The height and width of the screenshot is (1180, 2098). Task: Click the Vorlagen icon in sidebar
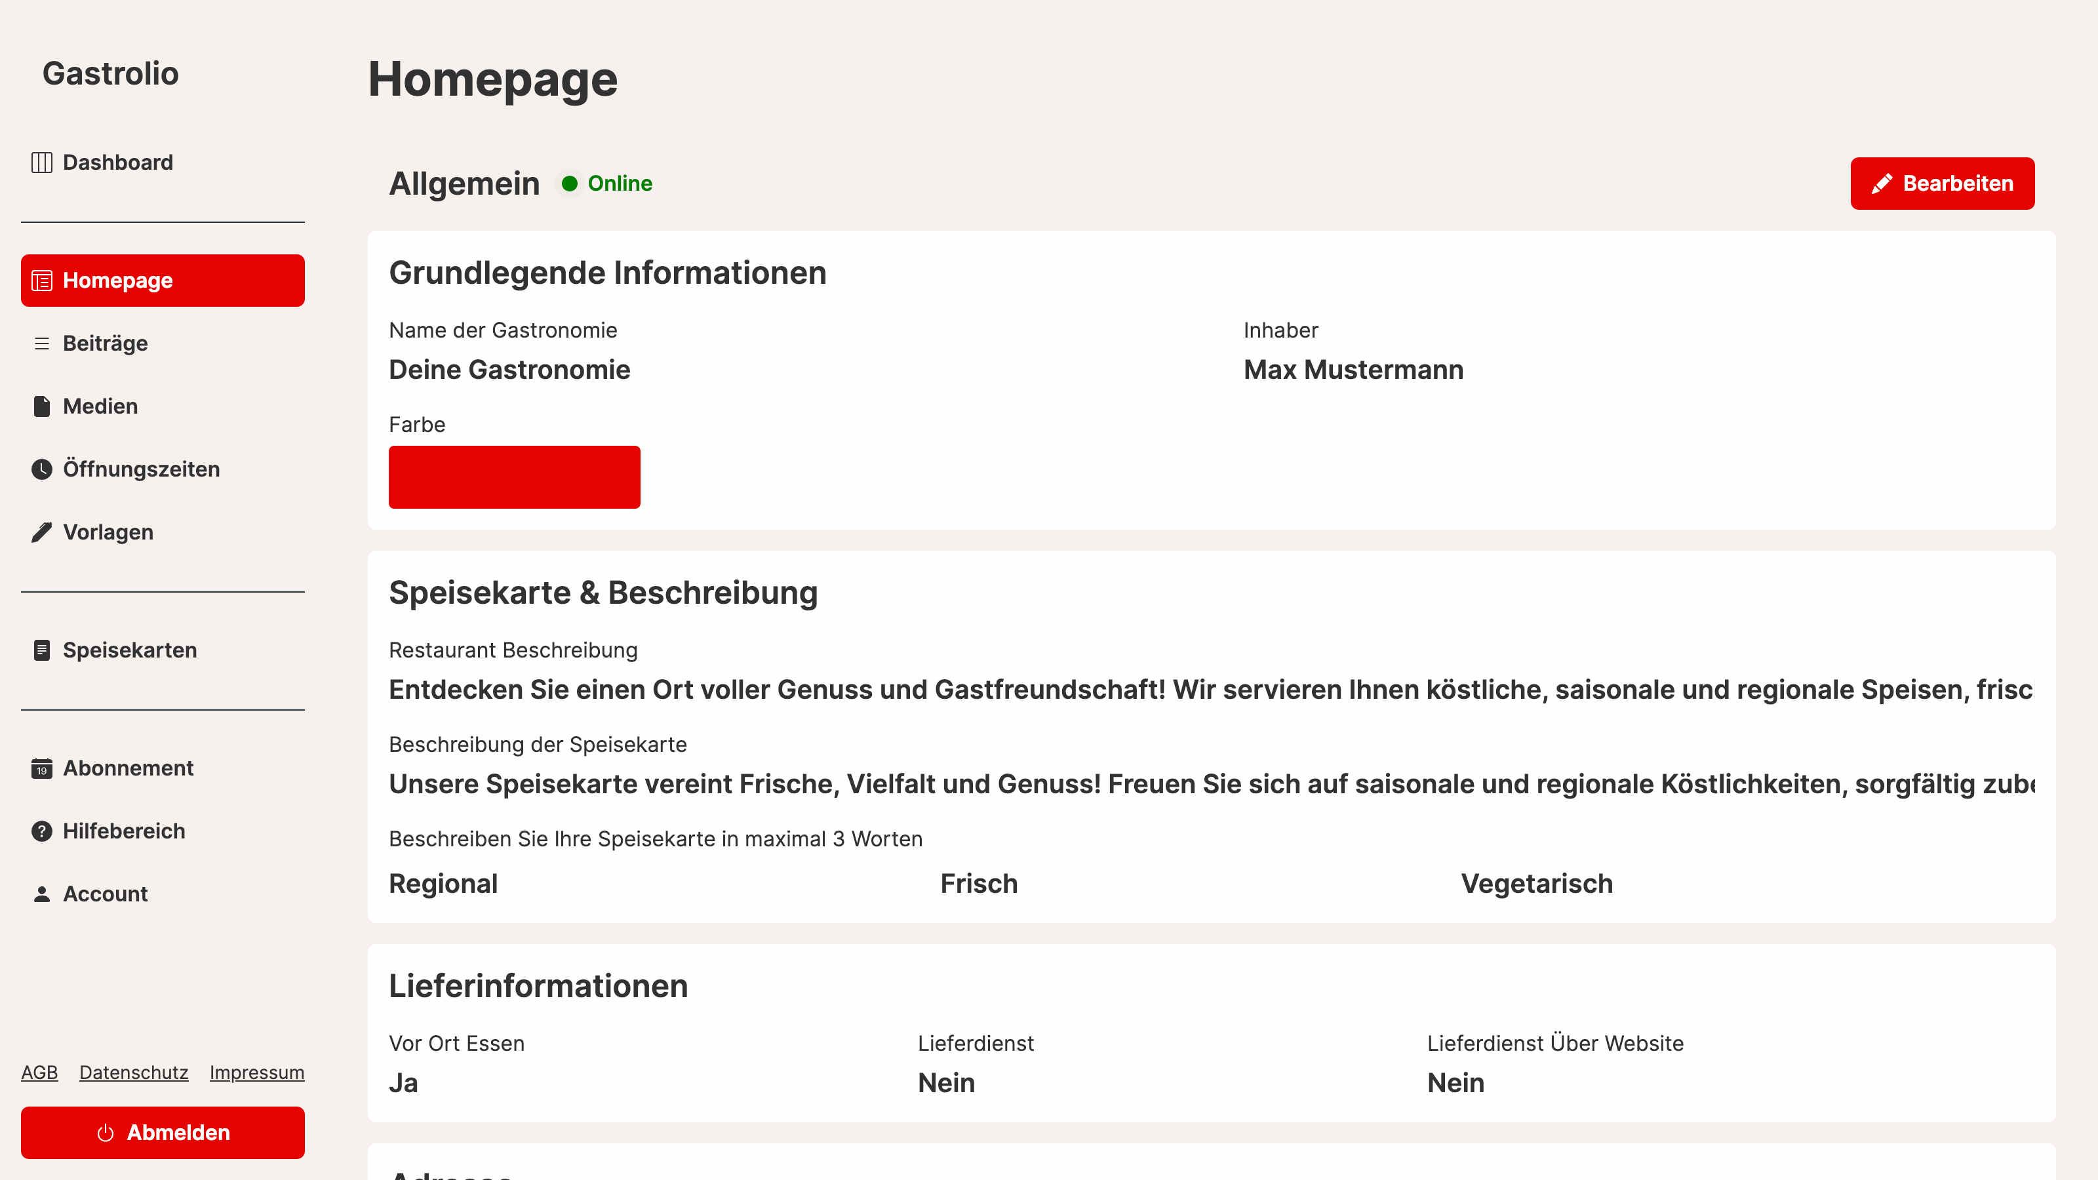42,532
